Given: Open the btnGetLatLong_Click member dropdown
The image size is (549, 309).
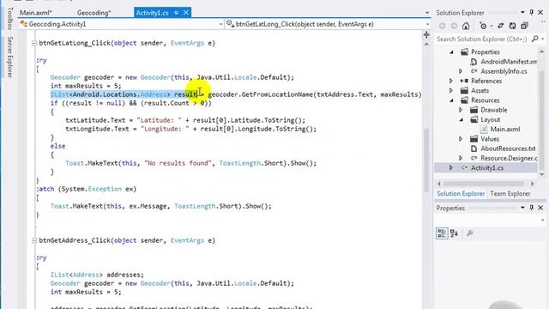Looking at the screenshot, I should pyautogui.click(x=427, y=24).
